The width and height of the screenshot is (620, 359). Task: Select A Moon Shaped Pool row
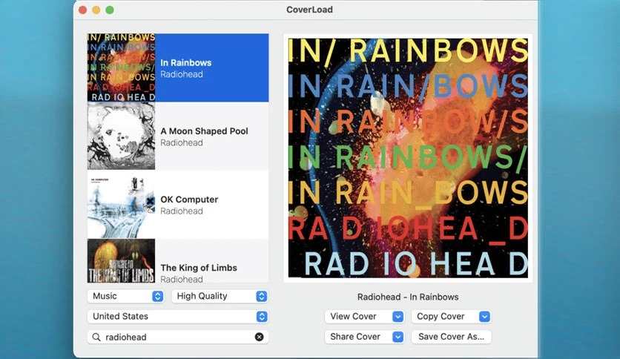coord(178,136)
